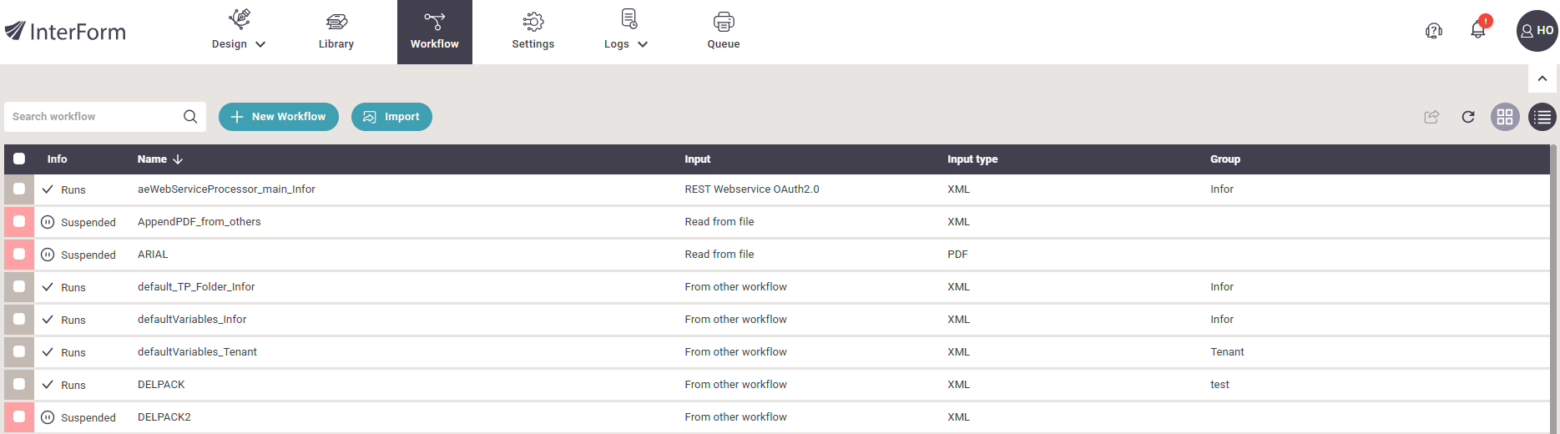Viewport: 1560px width, 434px height.
Task: Open the support headset icon
Action: pos(1434,32)
